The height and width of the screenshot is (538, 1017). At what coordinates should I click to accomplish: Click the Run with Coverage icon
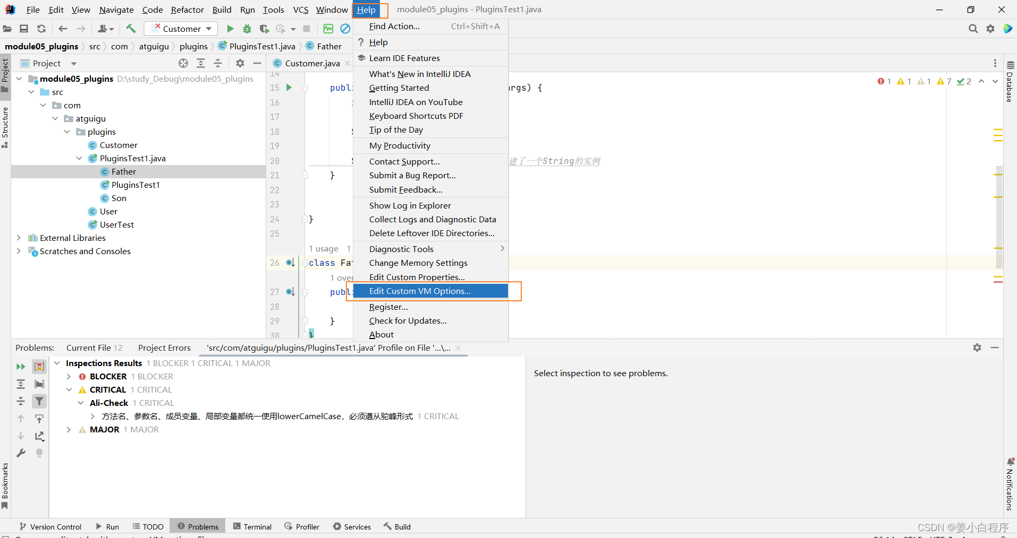coord(264,29)
